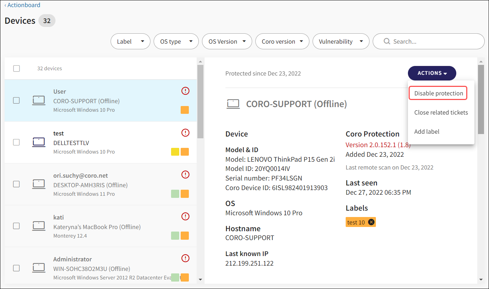
Task: Toggle the select all devices checkbox
Action: point(17,68)
